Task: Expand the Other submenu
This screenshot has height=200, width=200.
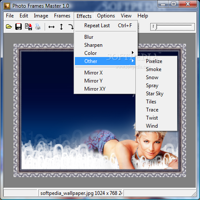Action: tap(105, 61)
